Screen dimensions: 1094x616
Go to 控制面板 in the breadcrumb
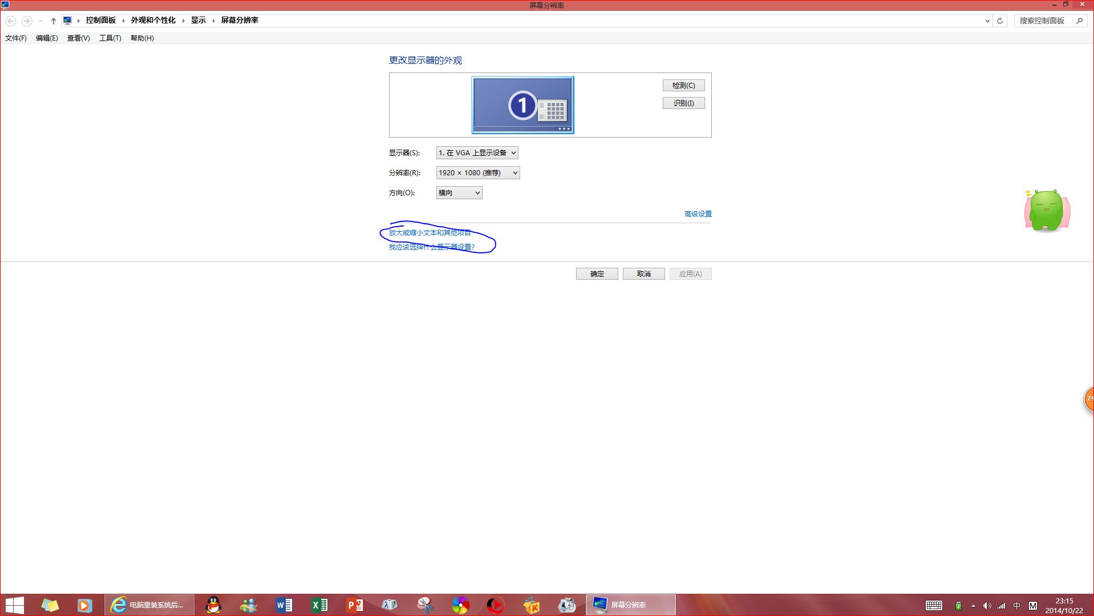pyautogui.click(x=101, y=21)
